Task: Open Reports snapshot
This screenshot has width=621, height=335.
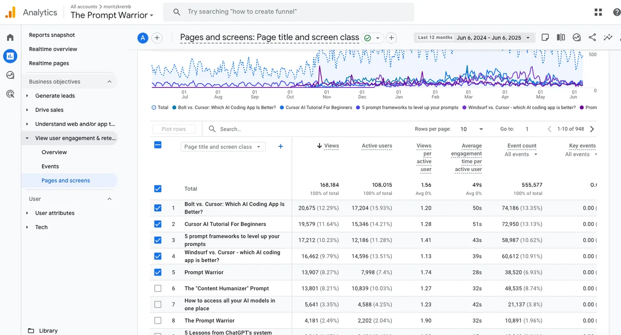Action: (x=52, y=35)
